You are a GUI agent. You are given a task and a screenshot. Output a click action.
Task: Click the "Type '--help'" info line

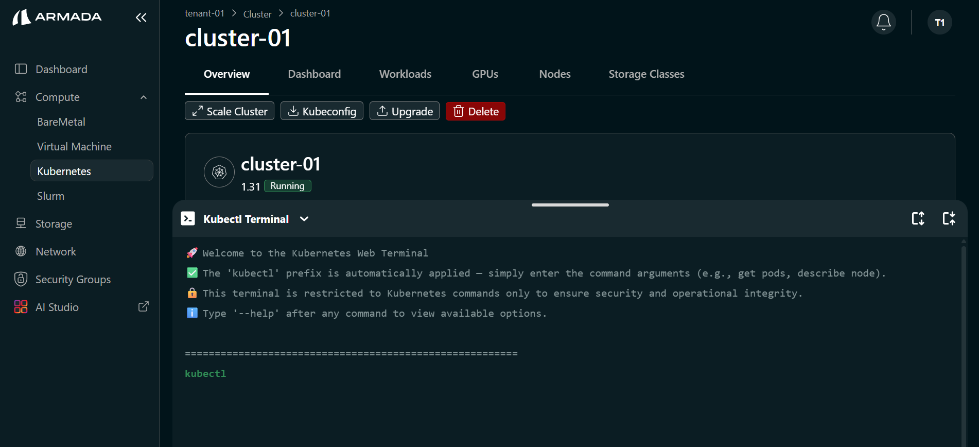coord(366,313)
